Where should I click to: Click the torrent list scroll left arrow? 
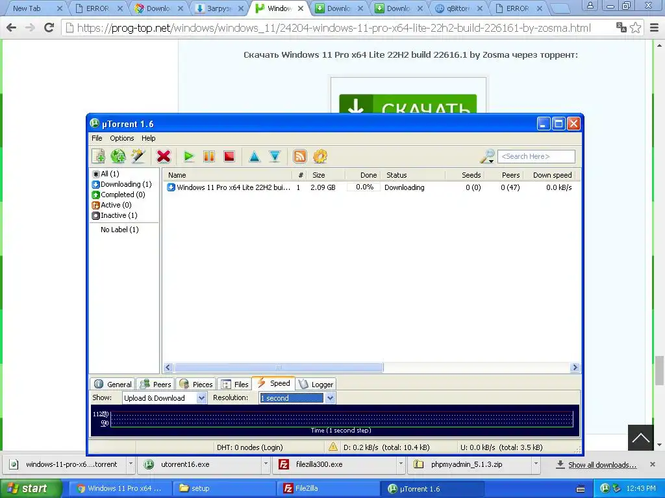coord(168,368)
